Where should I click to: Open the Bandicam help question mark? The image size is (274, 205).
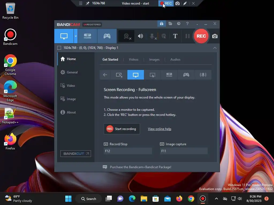coord(187,23)
